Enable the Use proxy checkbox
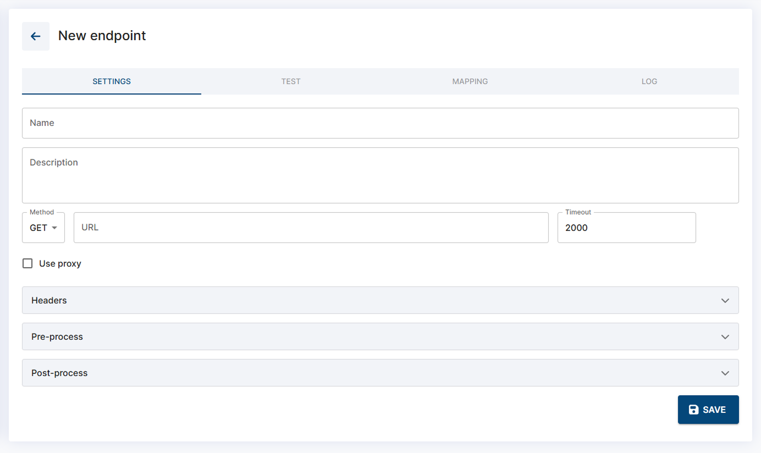761x453 pixels. pyautogui.click(x=27, y=263)
